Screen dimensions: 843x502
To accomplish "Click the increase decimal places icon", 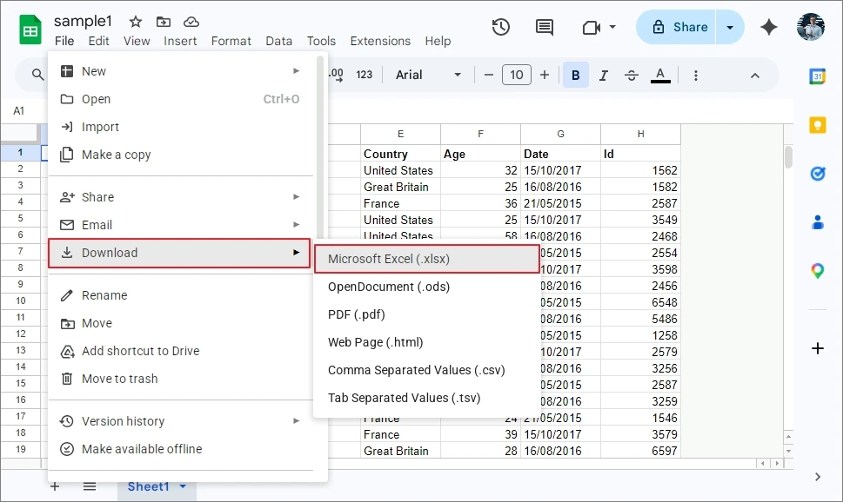I will point(336,75).
